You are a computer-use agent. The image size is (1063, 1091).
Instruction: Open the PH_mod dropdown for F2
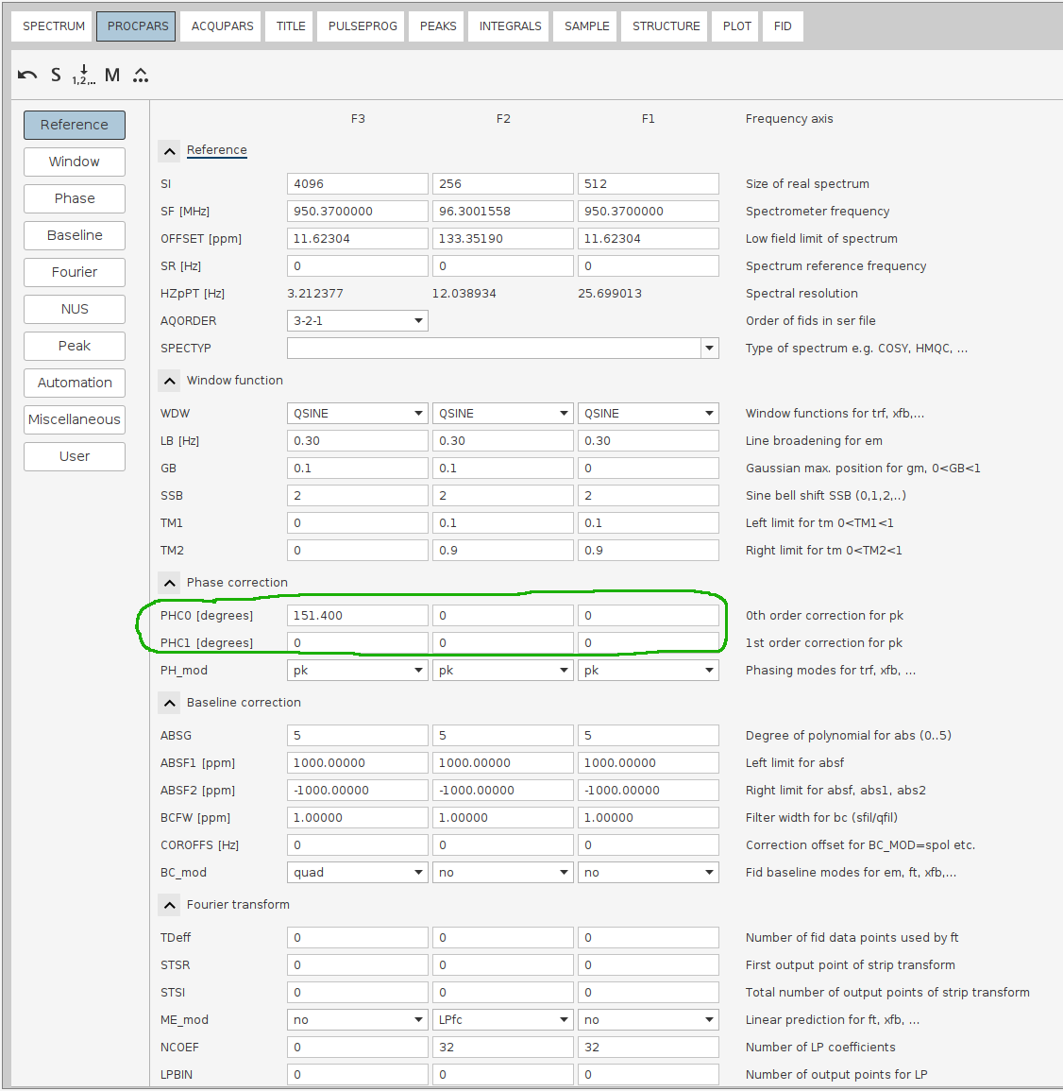click(x=564, y=670)
